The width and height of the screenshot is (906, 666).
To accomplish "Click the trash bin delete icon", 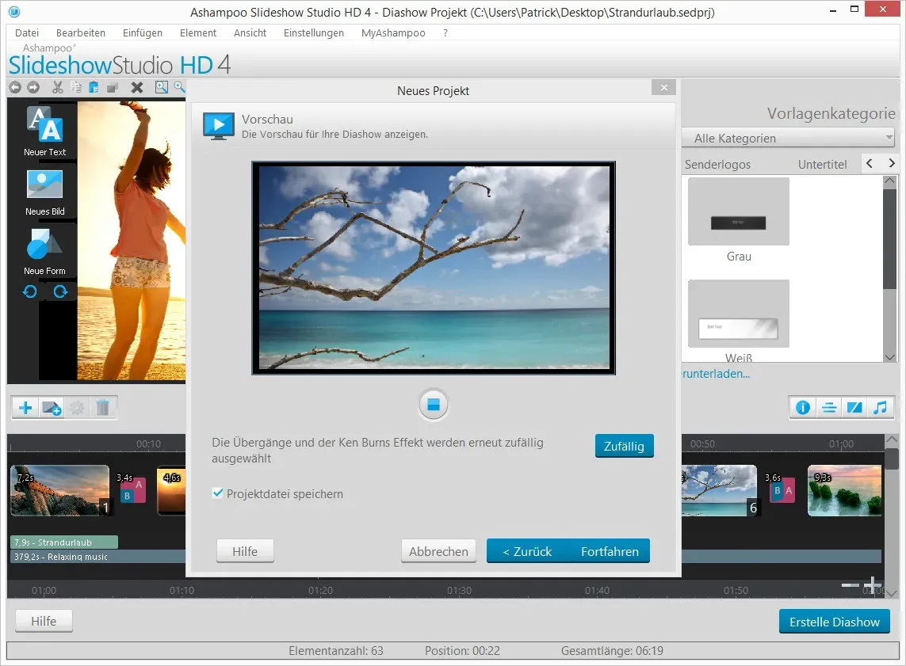I will tap(103, 408).
